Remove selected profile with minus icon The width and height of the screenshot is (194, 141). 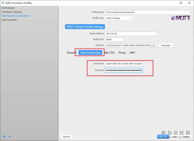10,136
